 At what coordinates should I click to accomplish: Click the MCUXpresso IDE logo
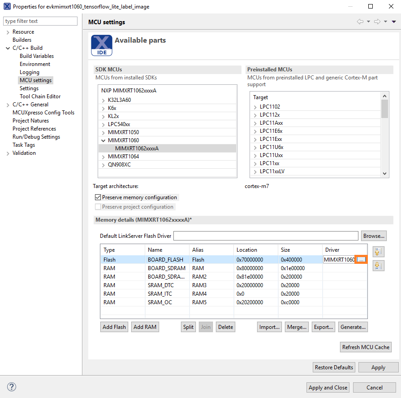102,45
